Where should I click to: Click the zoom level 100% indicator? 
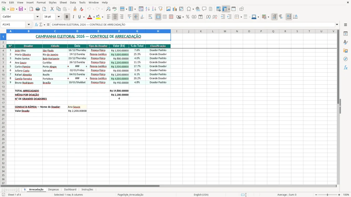pos(346,195)
